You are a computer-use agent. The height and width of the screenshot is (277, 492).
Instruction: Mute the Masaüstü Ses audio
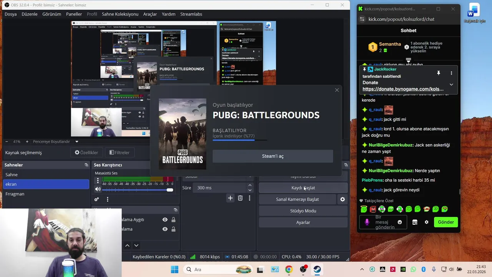pyautogui.click(x=98, y=189)
